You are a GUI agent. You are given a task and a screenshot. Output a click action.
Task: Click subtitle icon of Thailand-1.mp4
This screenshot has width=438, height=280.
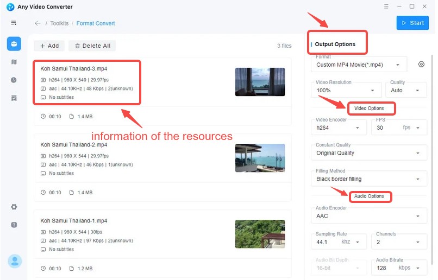(x=43, y=249)
